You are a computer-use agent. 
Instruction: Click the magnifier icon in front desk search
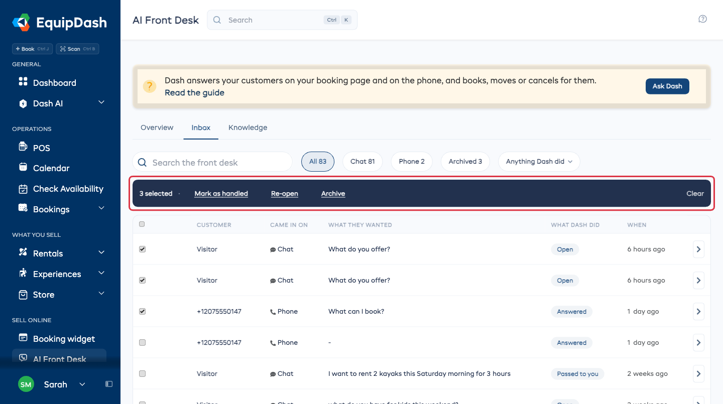142,162
